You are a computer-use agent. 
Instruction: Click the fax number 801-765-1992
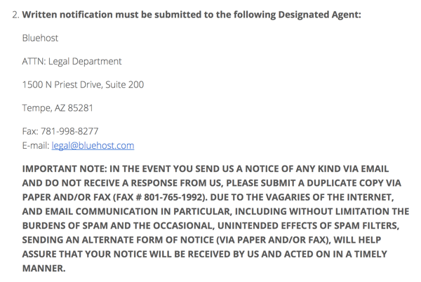tap(173, 197)
